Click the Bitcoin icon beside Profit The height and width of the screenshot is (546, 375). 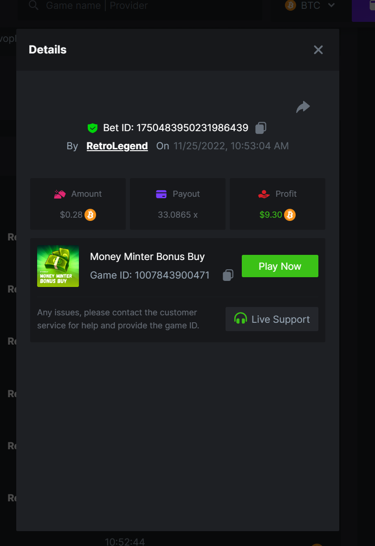pos(290,215)
